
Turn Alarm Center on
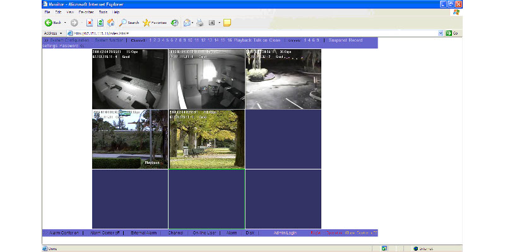coord(64,232)
